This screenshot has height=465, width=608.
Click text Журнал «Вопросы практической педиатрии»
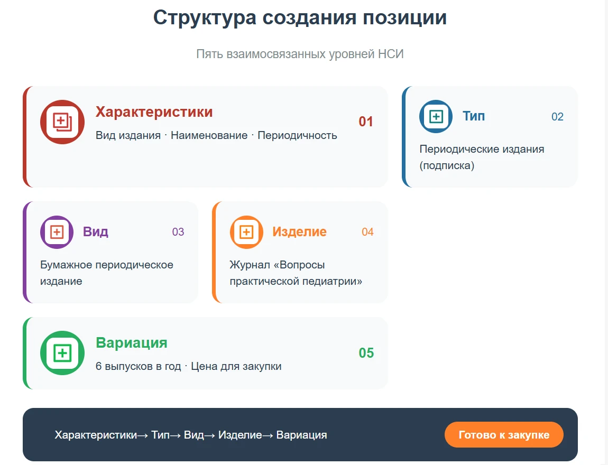tap(296, 273)
